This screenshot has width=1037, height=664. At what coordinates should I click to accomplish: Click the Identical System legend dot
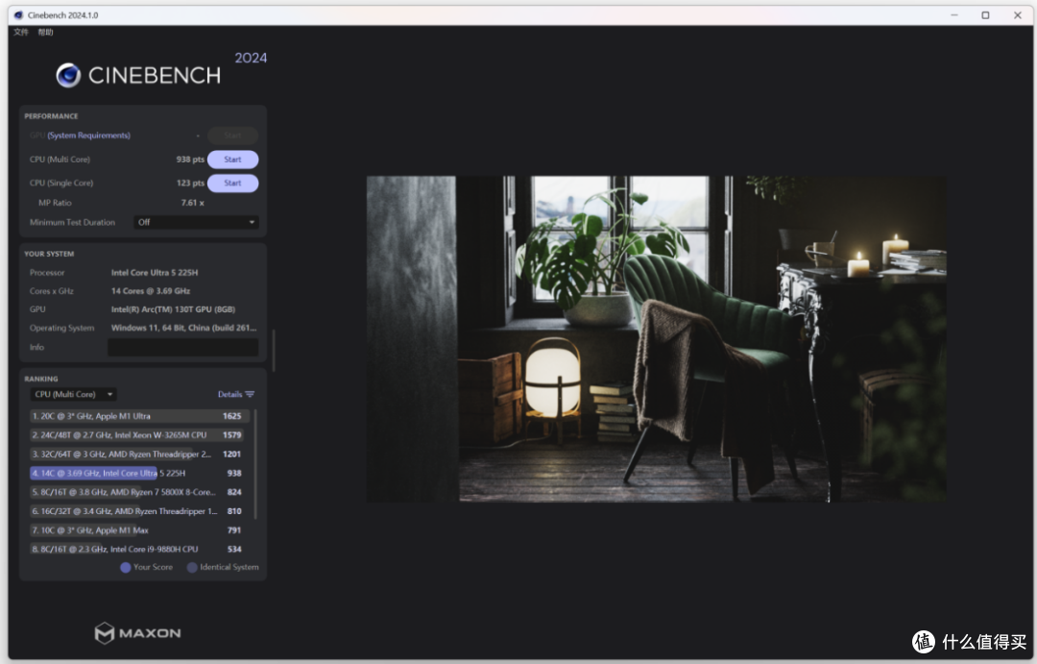(x=192, y=567)
